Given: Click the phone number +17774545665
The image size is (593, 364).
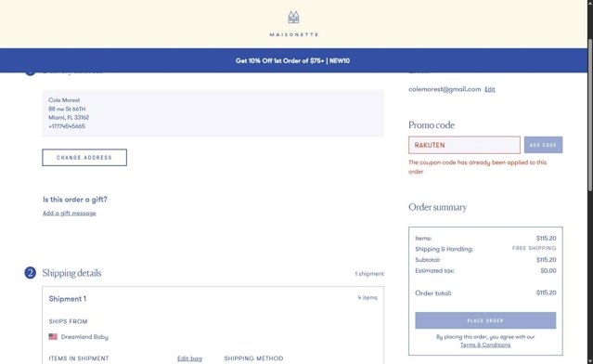Looking at the screenshot, I should click(67, 126).
